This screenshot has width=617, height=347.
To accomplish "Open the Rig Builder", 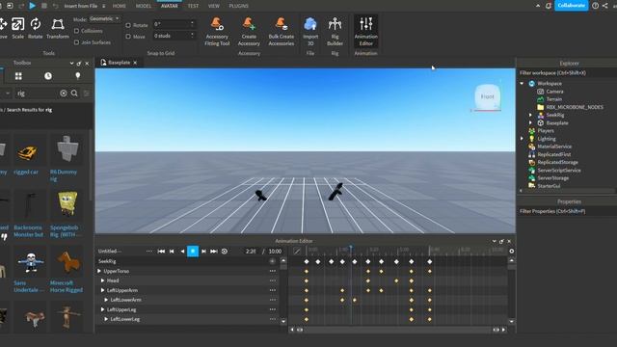I will (335, 32).
